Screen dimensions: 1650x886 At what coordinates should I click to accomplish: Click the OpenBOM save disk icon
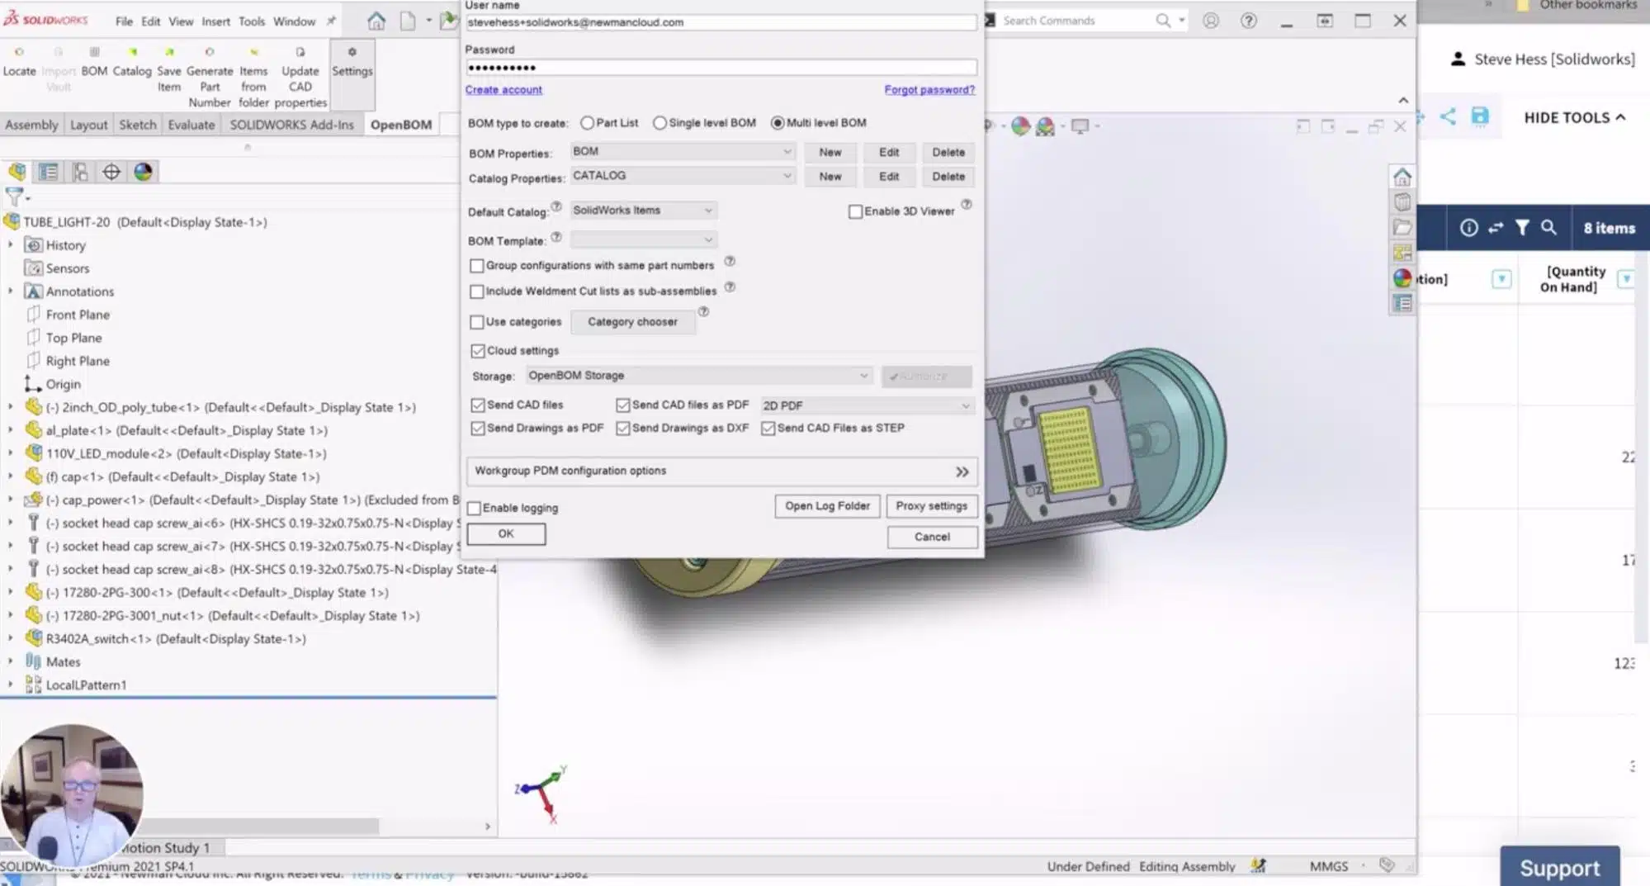pos(1480,116)
